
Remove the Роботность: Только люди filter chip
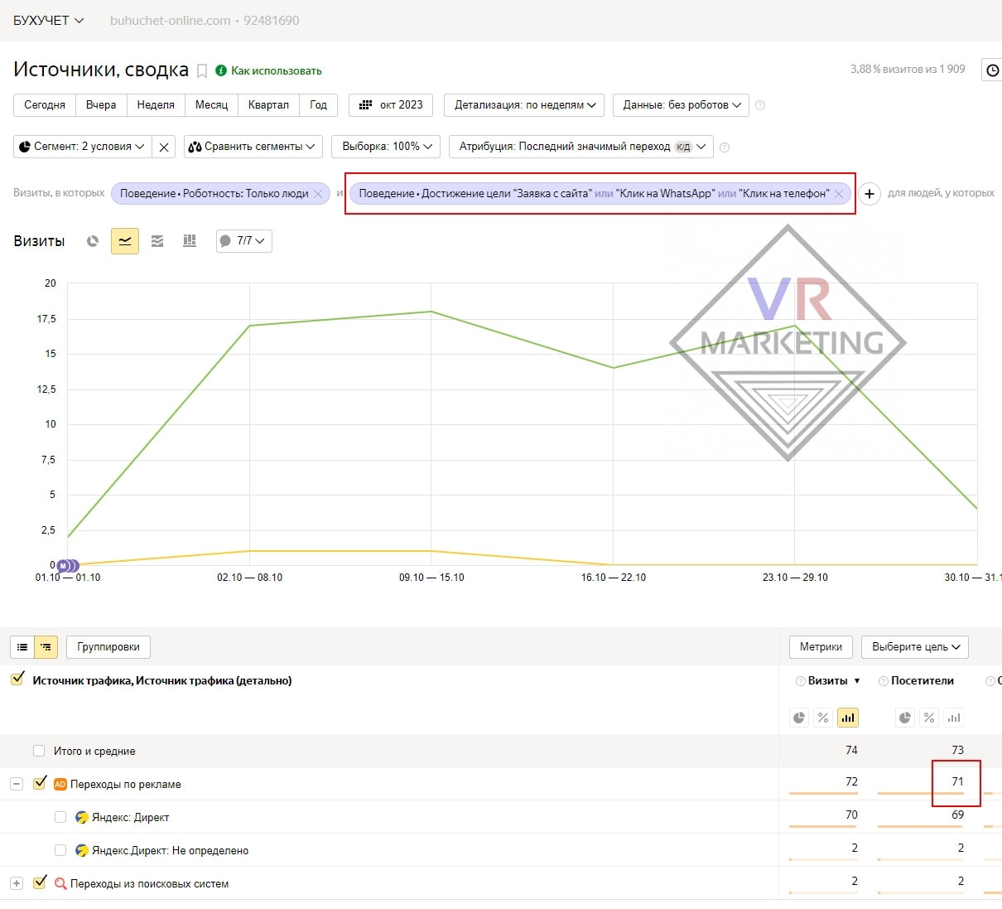(317, 194)
